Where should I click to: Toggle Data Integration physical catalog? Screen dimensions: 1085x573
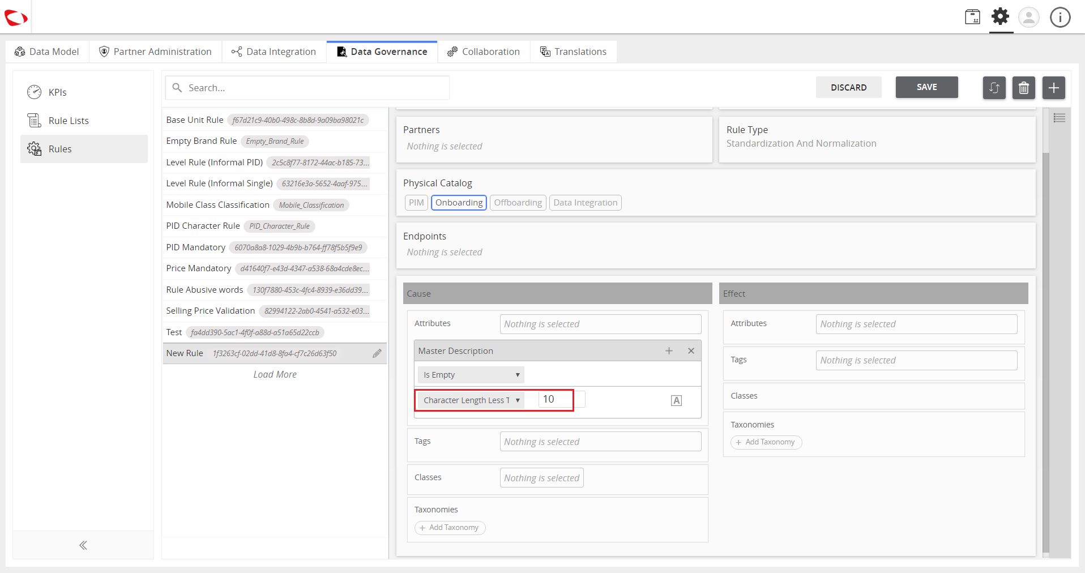585,203
